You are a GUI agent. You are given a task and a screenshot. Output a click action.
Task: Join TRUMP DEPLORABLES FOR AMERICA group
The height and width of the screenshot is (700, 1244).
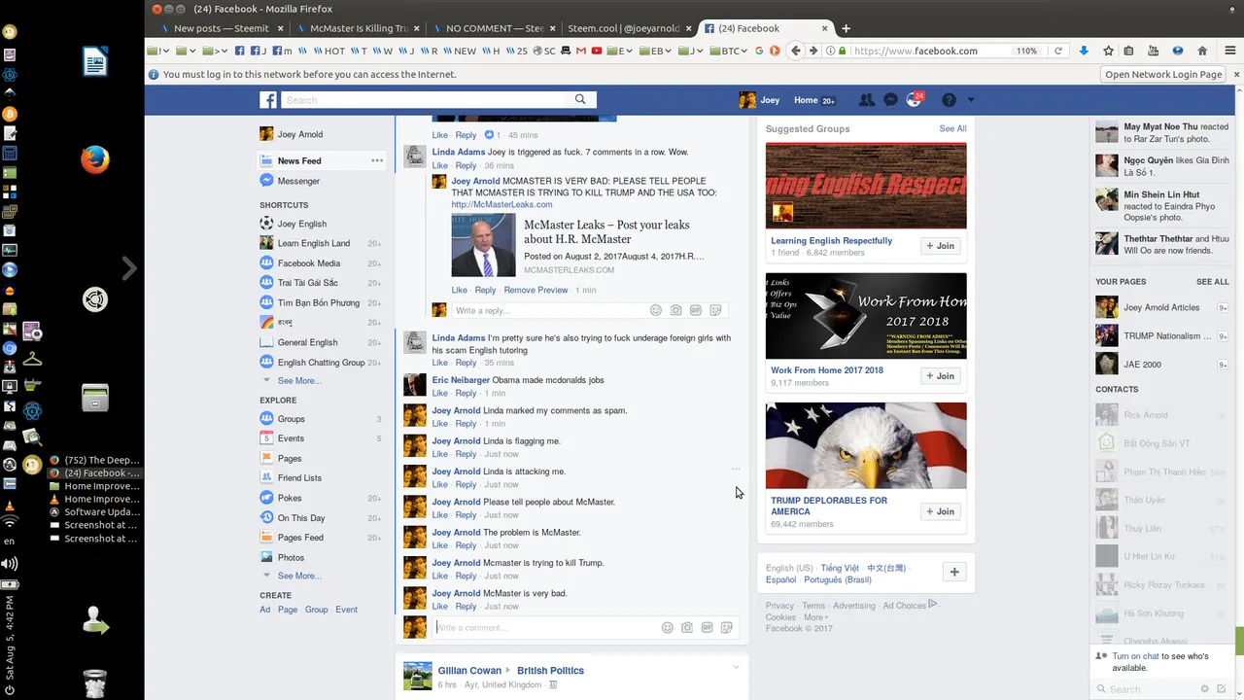point(941,511)
